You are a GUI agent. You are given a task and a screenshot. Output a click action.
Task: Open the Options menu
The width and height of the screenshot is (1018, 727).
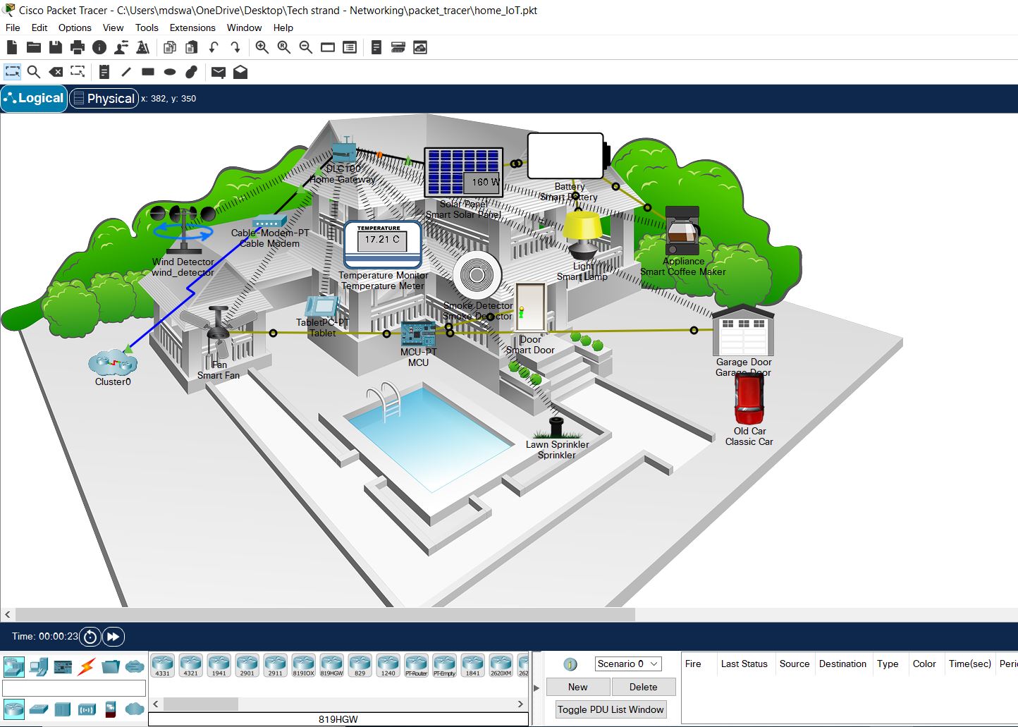75,28
